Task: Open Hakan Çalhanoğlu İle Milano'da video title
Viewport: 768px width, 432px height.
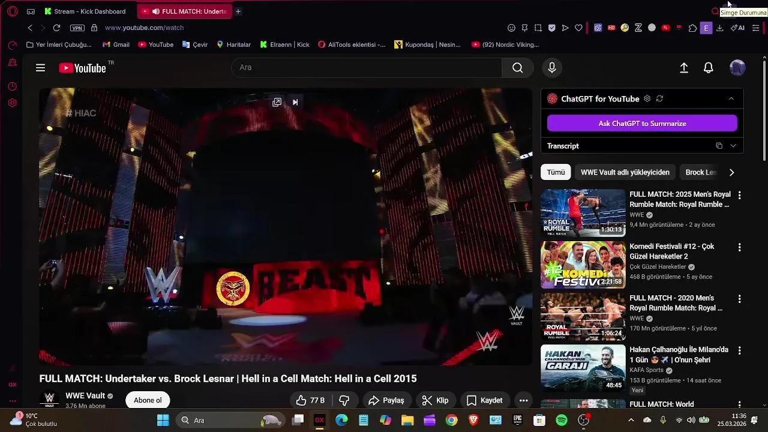Action: (679, 355)
